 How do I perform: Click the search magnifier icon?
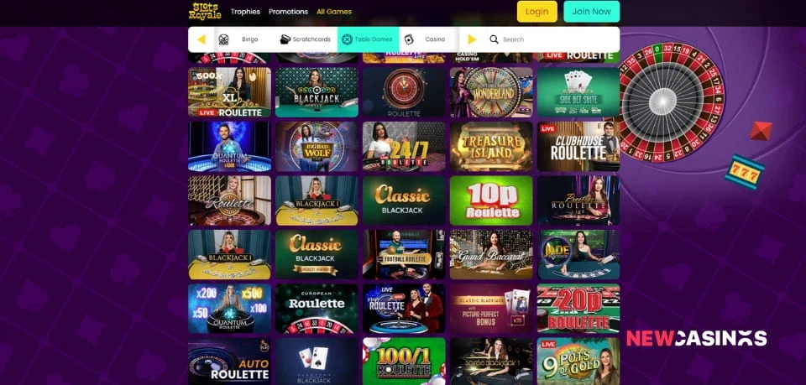click(x=494, y=39)
